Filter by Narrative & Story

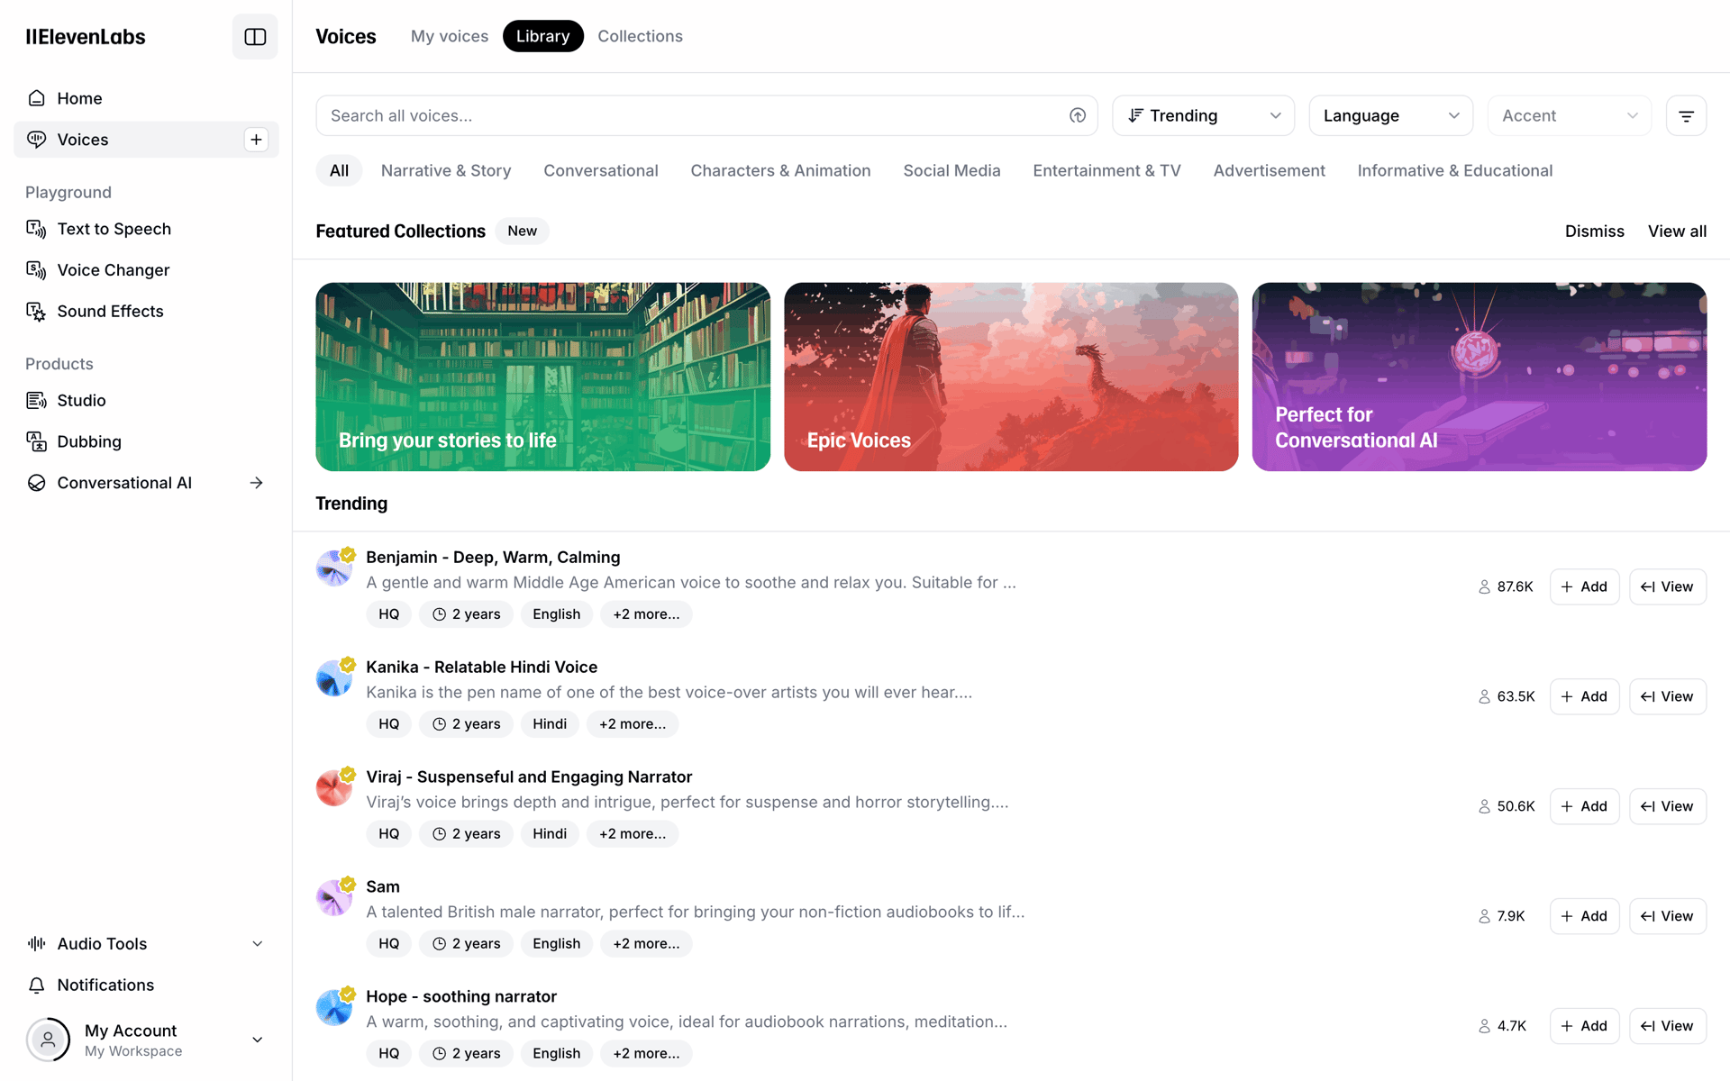click(x=446, y=170)
